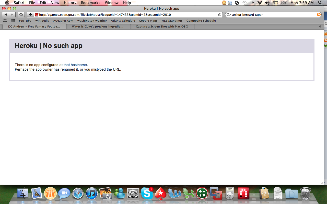Go back with the Safari back arrow
Image resolution: width=327 pixels, height=204 pixels.
[6, 15]
